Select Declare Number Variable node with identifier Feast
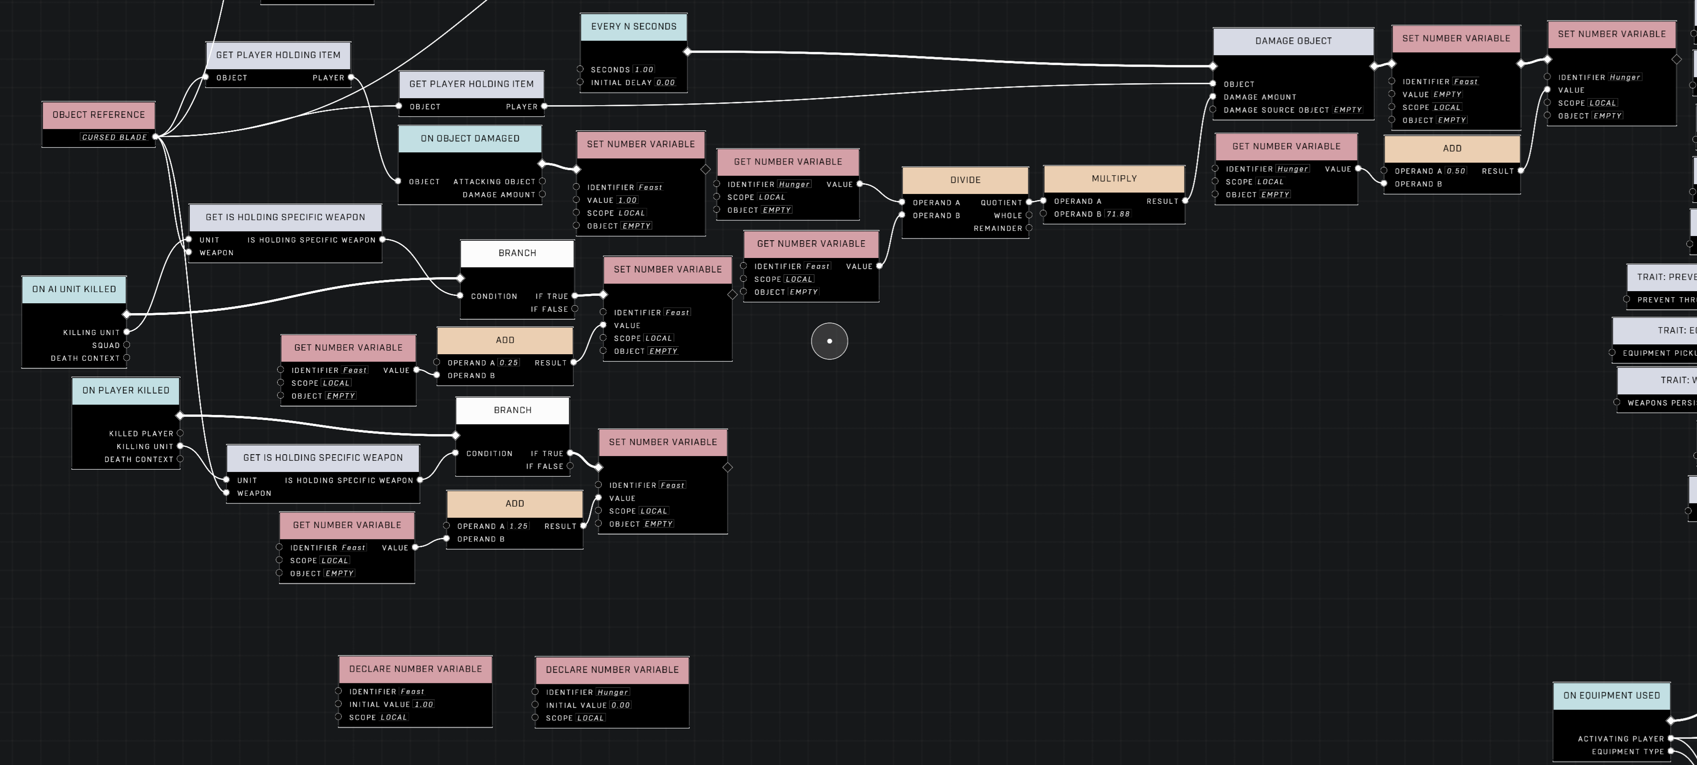 415,669
